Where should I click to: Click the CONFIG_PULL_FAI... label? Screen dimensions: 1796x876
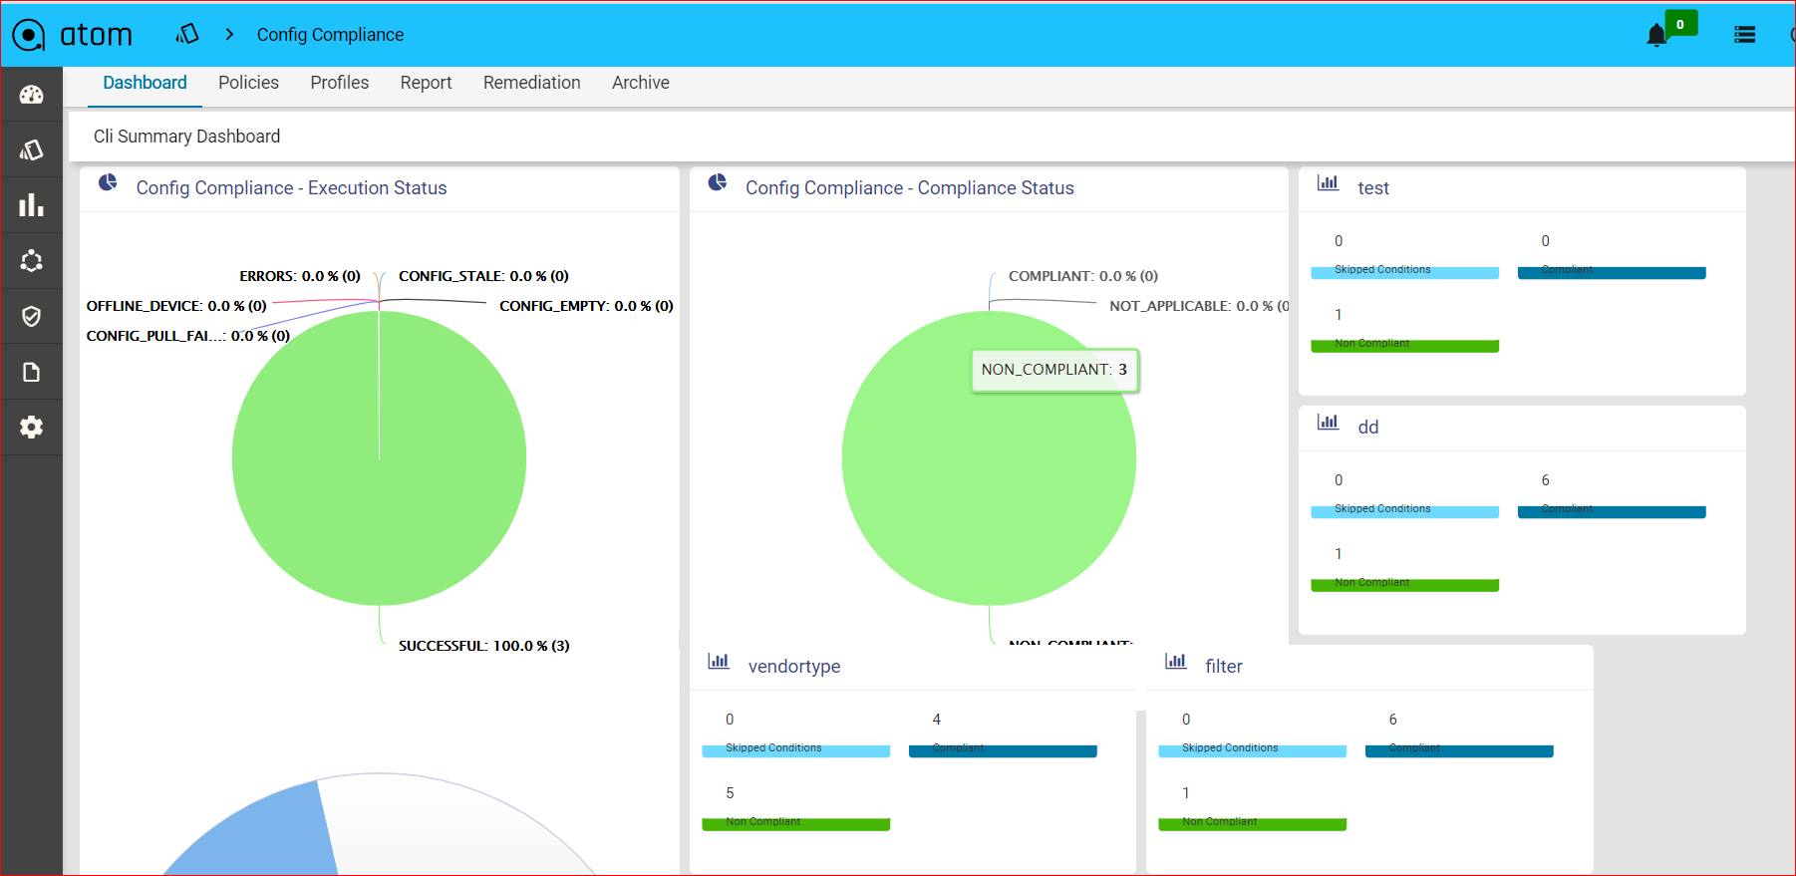click(x=188, y=336)
